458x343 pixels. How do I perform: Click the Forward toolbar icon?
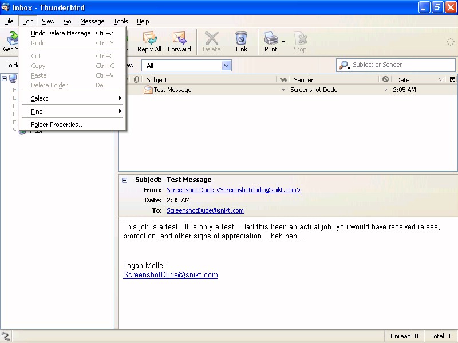point(179,42)
